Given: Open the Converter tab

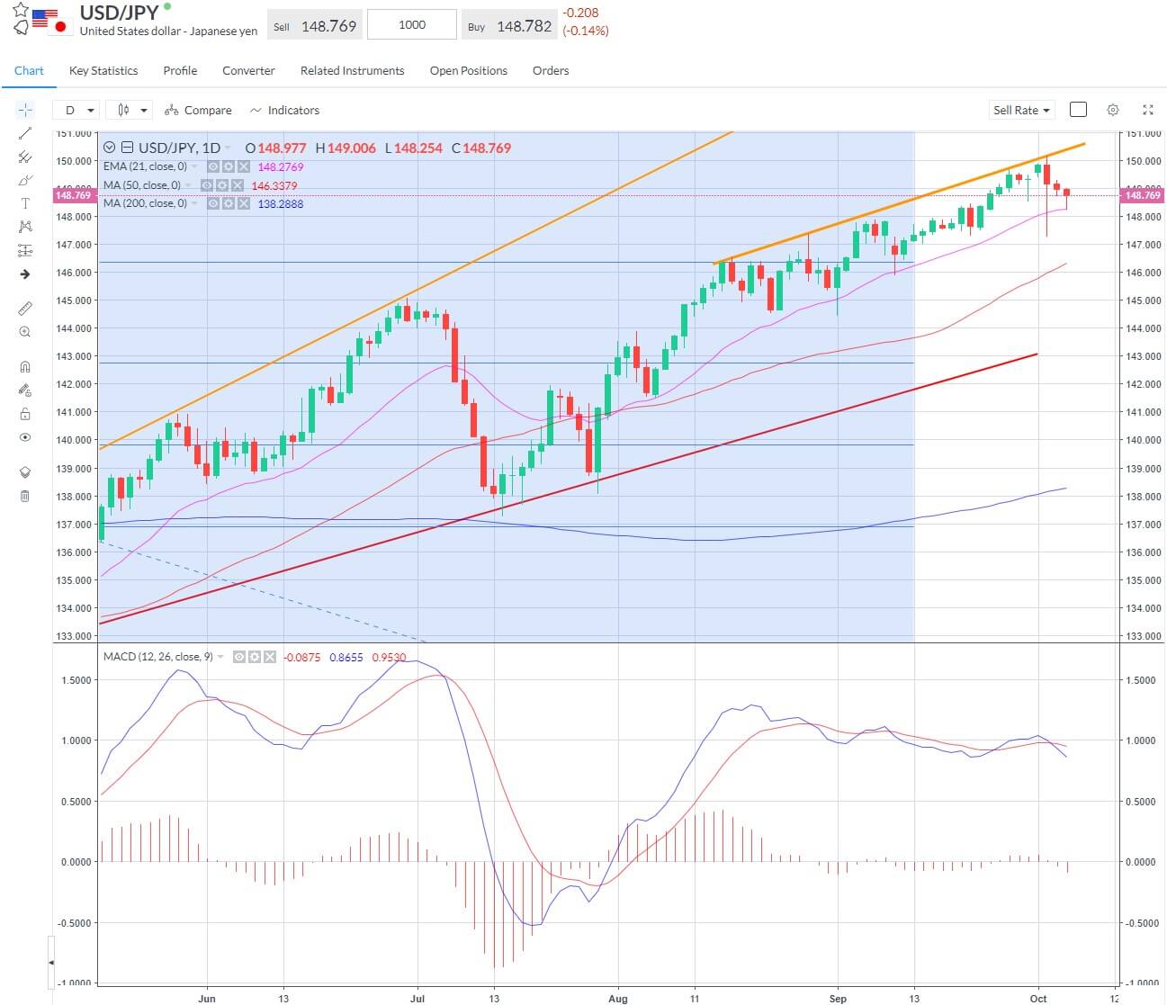Looking at the screenshot, I should tap(248, 70).
